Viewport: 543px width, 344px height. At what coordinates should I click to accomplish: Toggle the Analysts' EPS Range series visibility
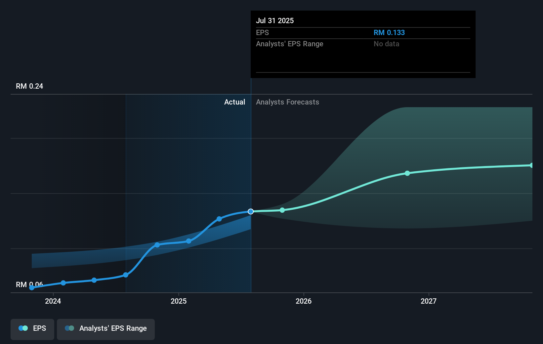pyautogui.click(x=105, y=328)
